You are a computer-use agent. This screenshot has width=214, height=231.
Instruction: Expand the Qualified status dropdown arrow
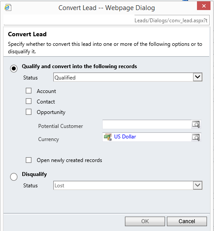197,77
